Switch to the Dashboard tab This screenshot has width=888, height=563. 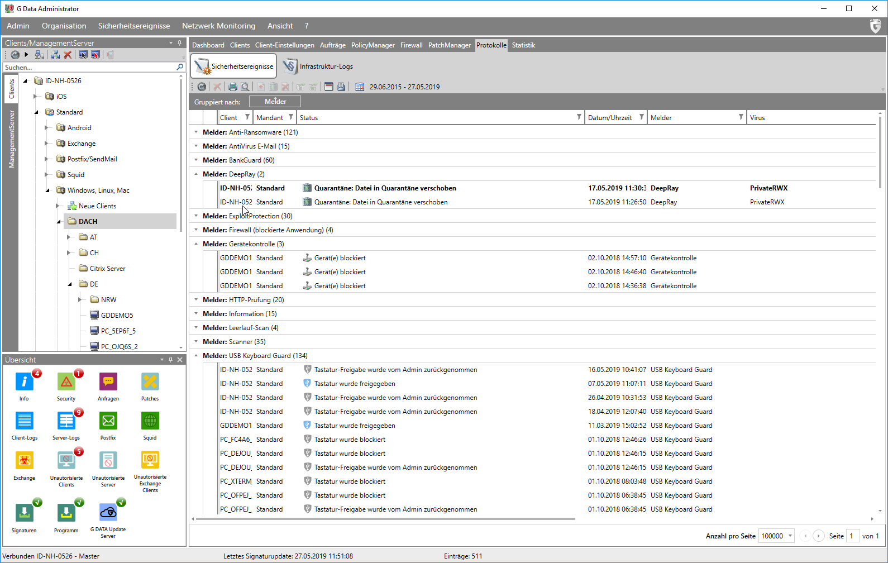[208, 45]
